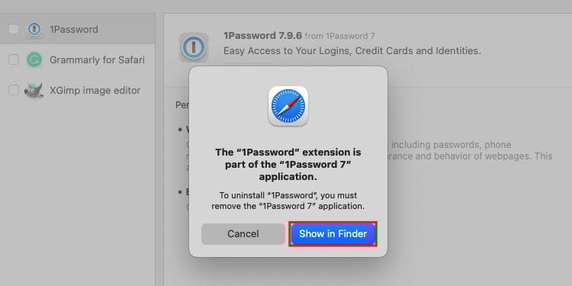
Task: Select the 1Password label in the extension list
Action: 74,30
